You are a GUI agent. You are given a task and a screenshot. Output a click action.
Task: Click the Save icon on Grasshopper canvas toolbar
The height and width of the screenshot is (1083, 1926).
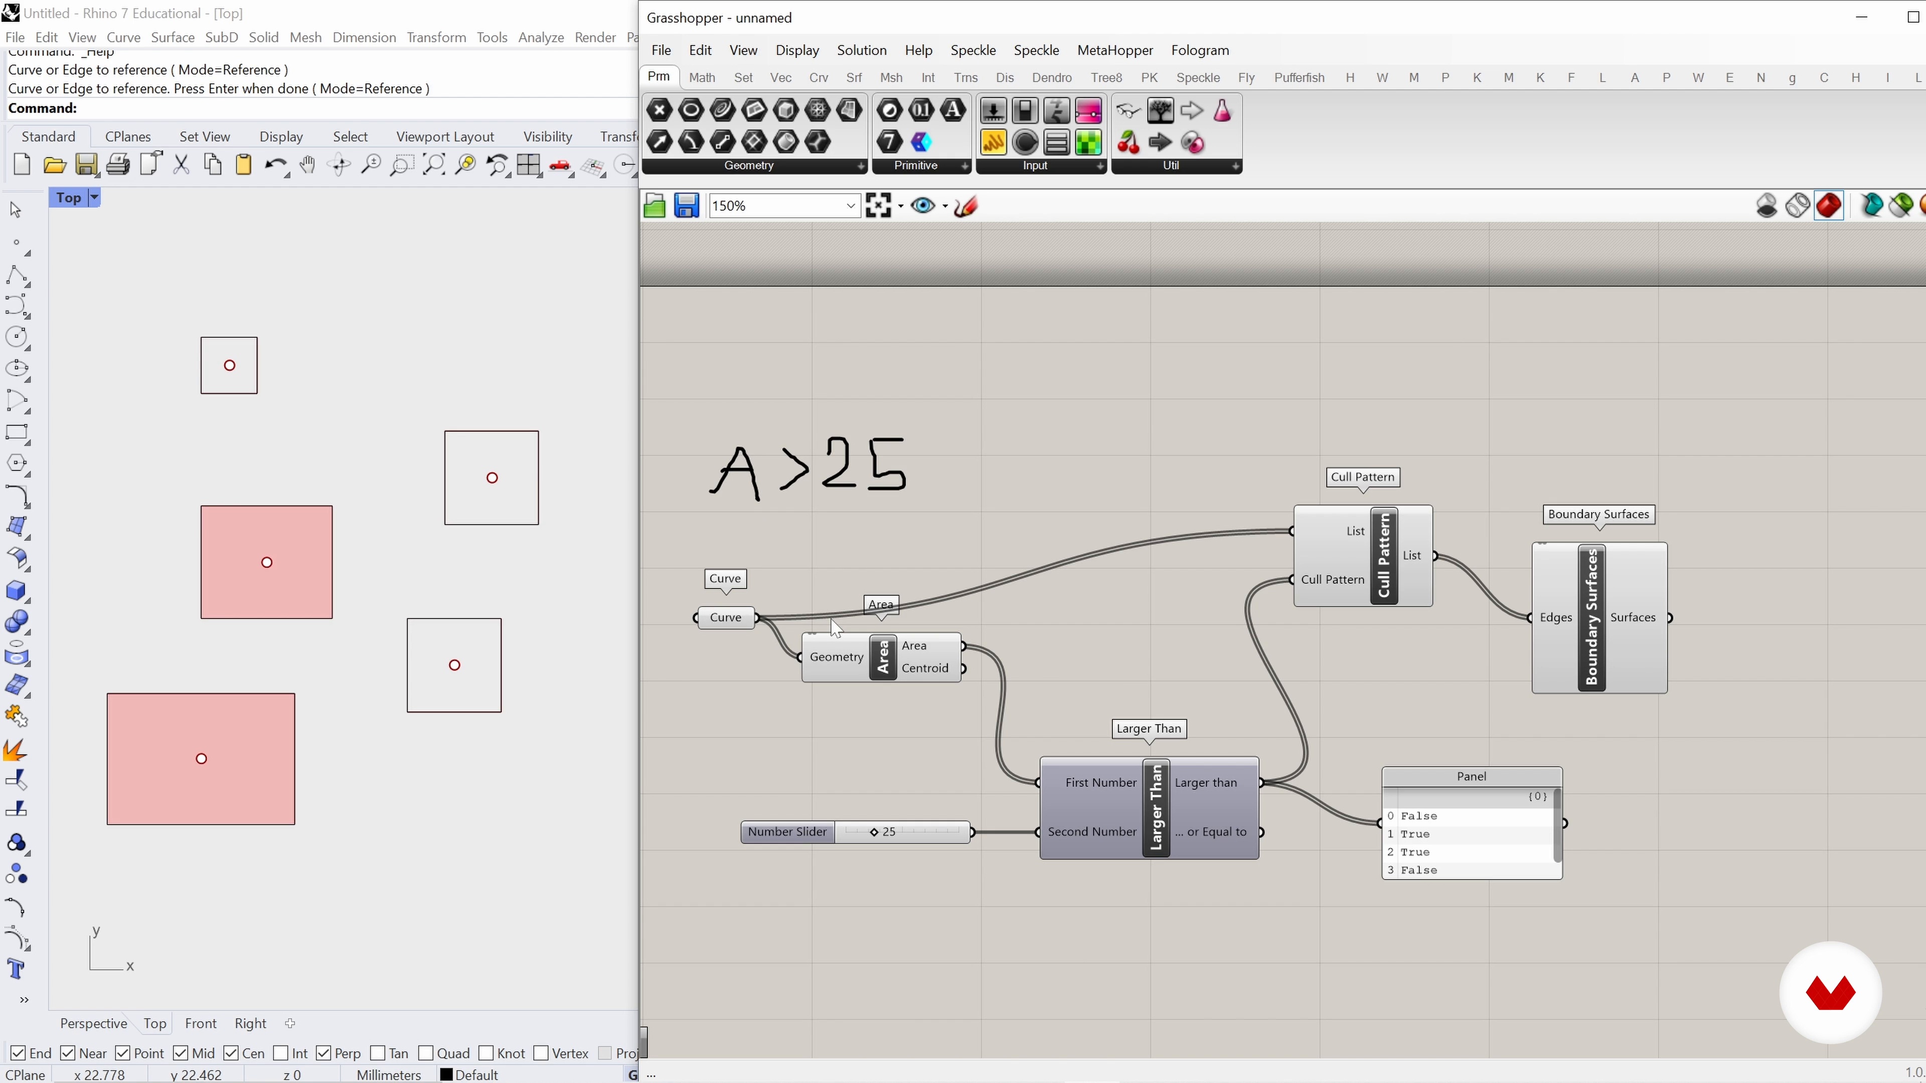tap(686, 206)
